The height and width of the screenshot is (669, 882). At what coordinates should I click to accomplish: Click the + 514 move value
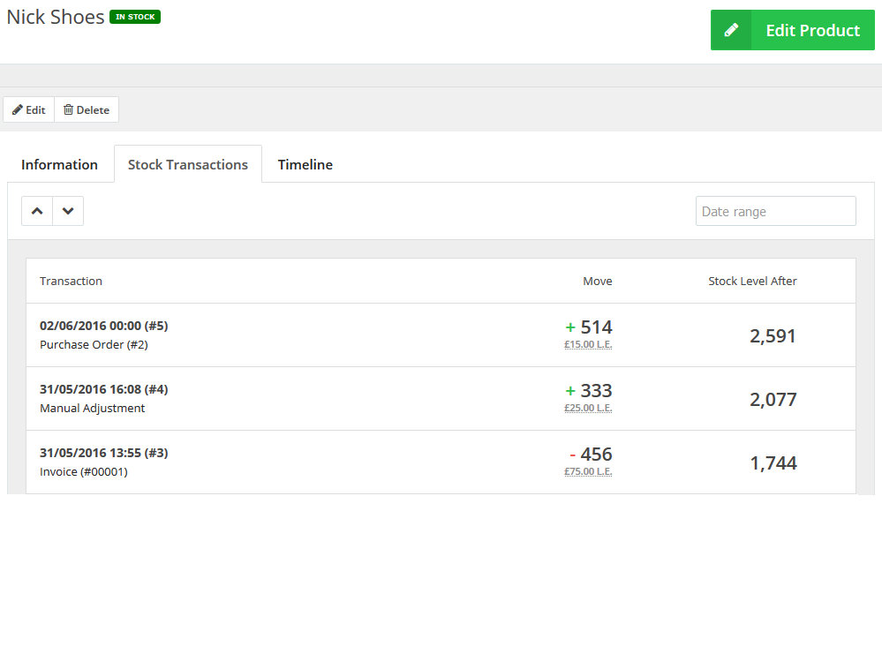coord(588,327)
